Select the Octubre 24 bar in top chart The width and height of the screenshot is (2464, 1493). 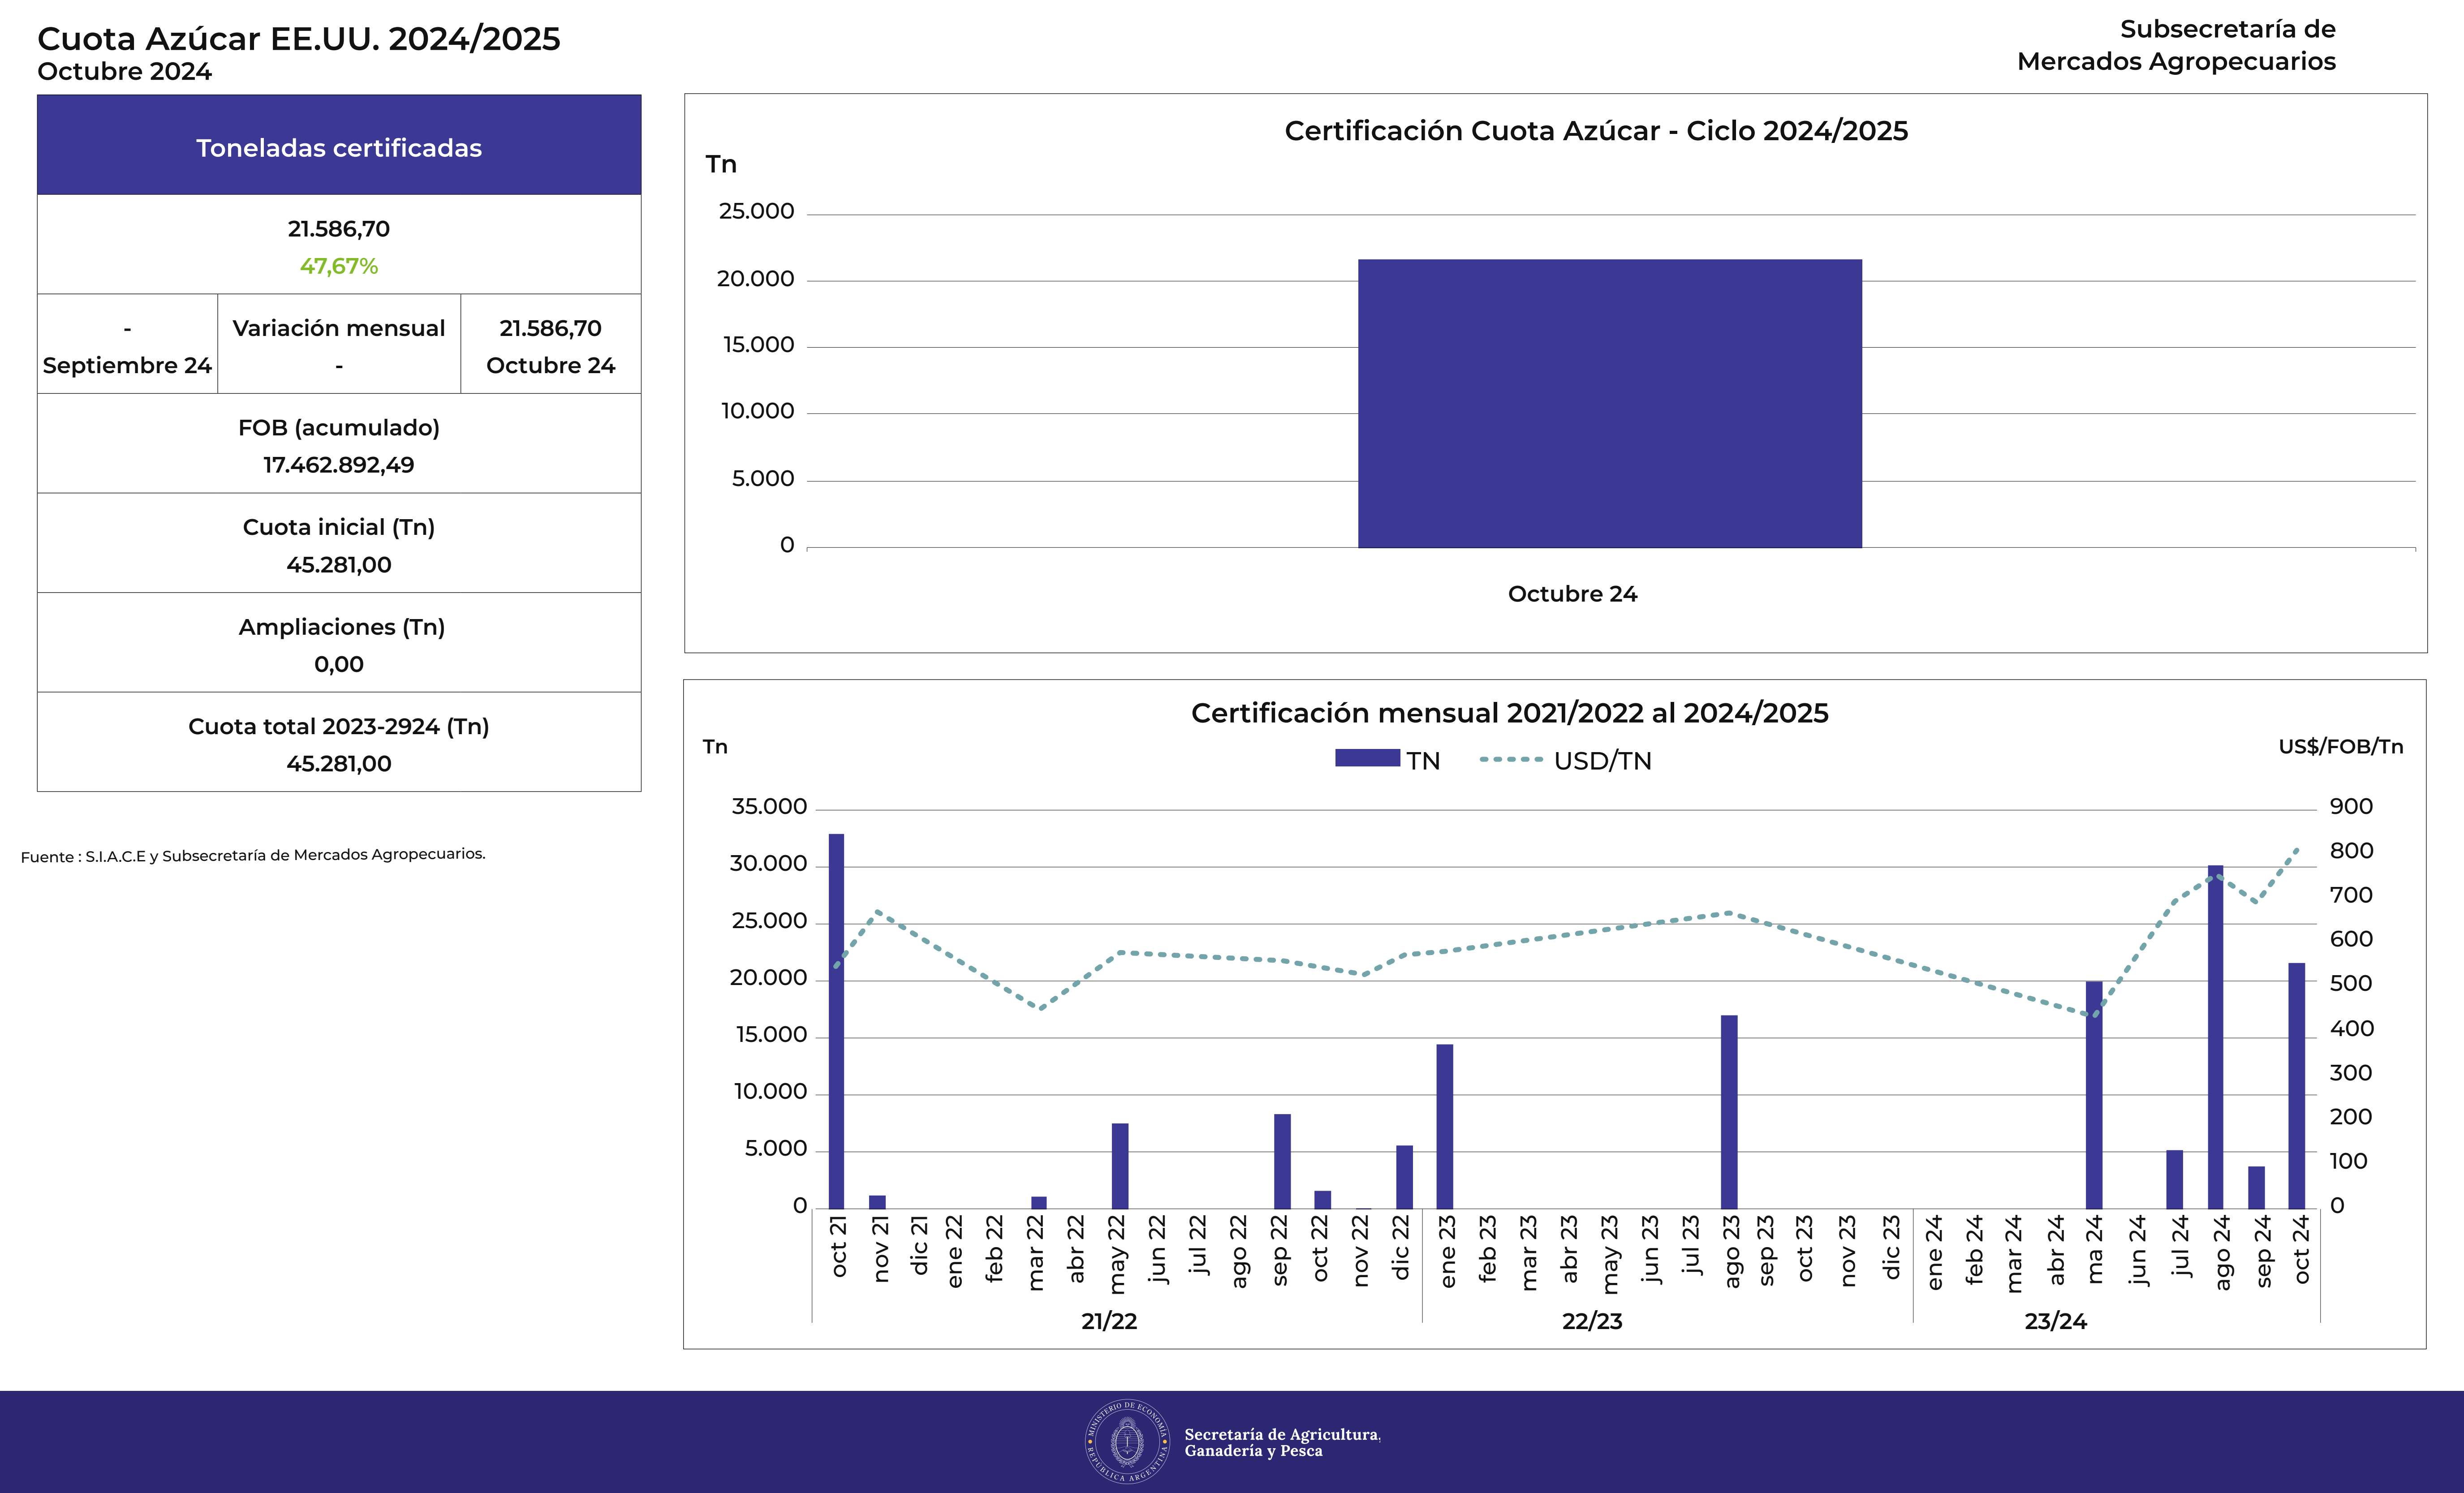tap(1609, 404)
